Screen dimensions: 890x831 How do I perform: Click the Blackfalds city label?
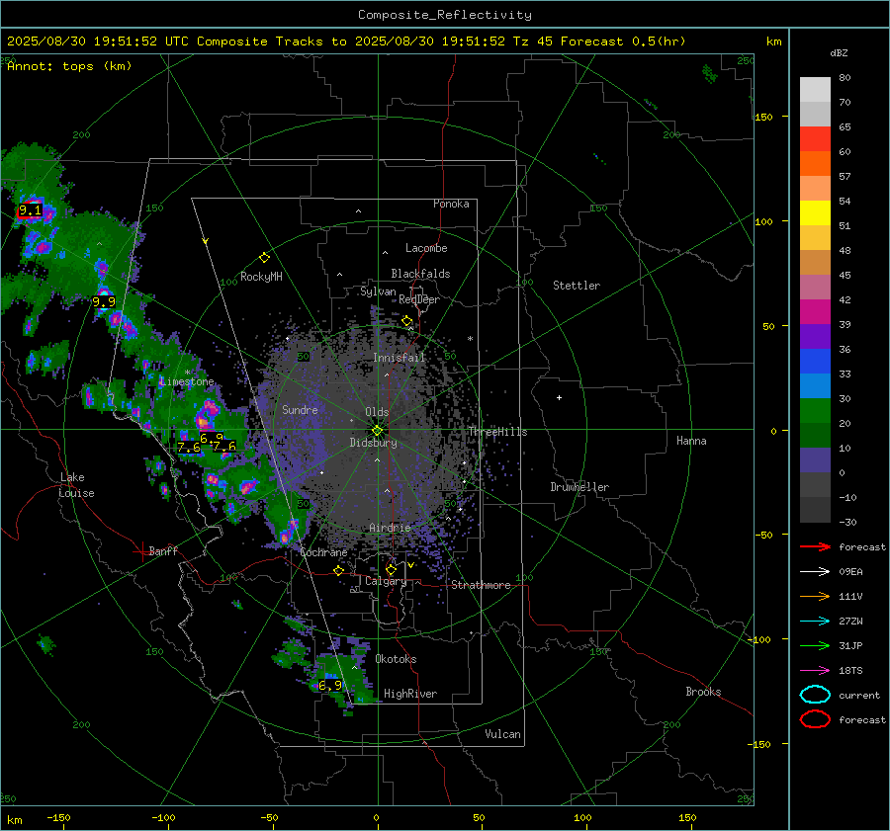click(x=420, y=274)
